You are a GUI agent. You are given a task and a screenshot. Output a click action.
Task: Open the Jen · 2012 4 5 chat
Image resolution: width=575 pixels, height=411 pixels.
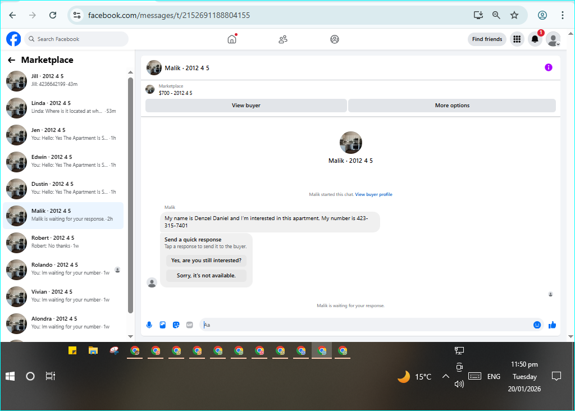63,134
